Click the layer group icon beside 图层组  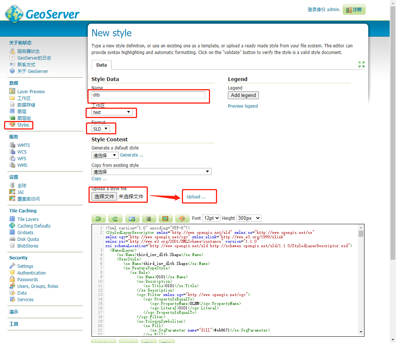pos(12,118)
